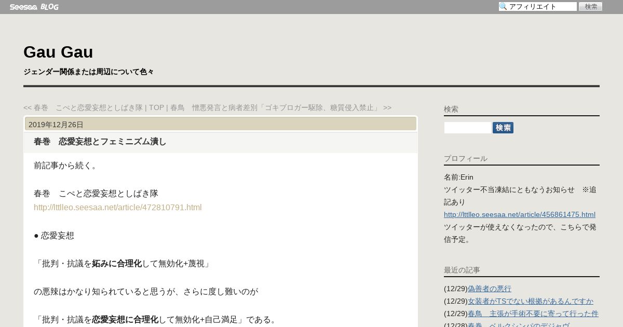
Task: Open the TOP navigation link
Action: 156,107
